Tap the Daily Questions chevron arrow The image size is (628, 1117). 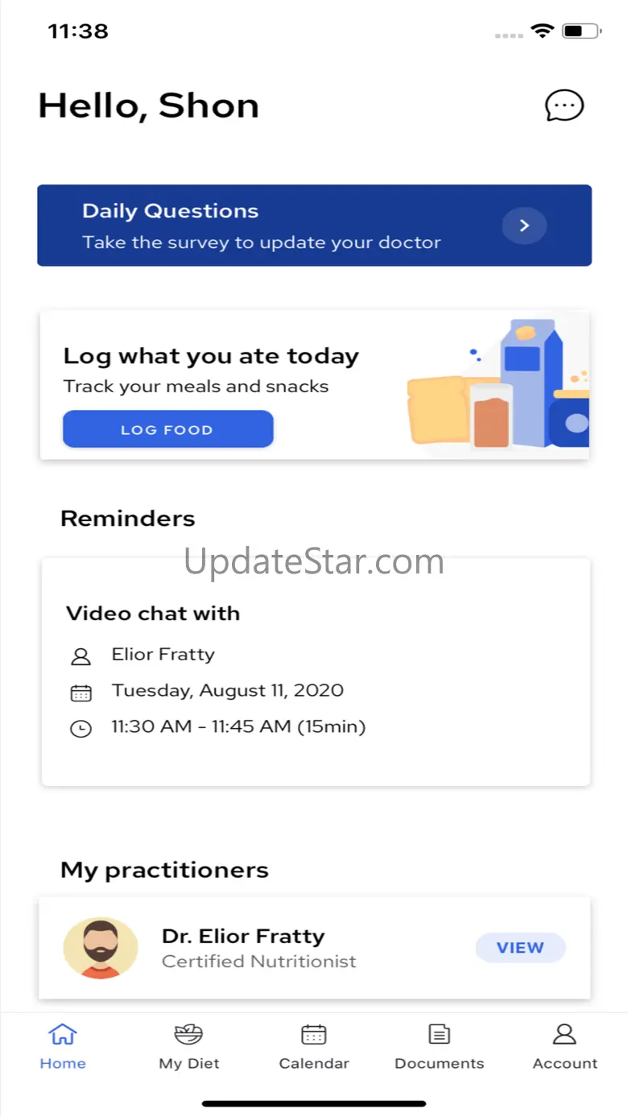point(524,226)
